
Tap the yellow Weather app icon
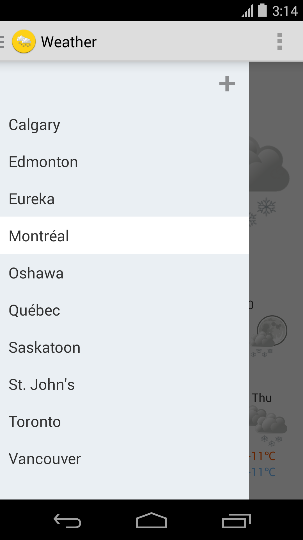click(x=24, y=42)
